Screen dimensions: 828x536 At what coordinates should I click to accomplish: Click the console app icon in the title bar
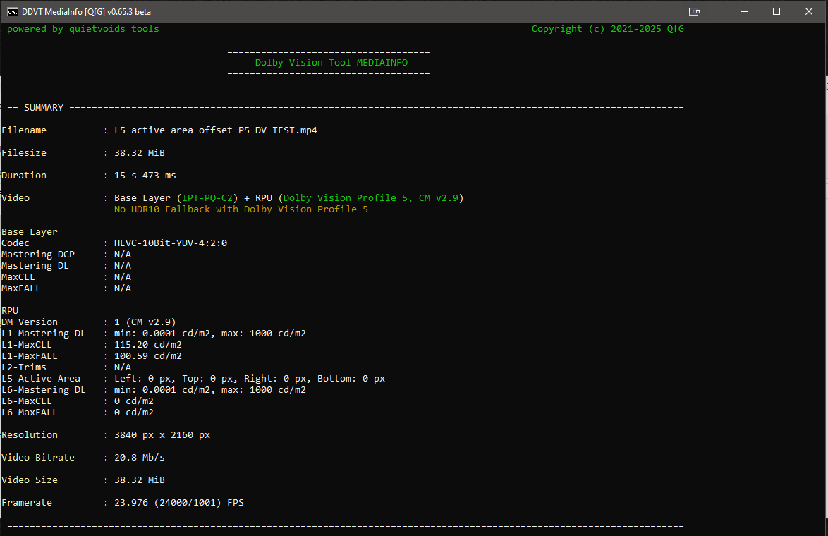click(12, 11)
